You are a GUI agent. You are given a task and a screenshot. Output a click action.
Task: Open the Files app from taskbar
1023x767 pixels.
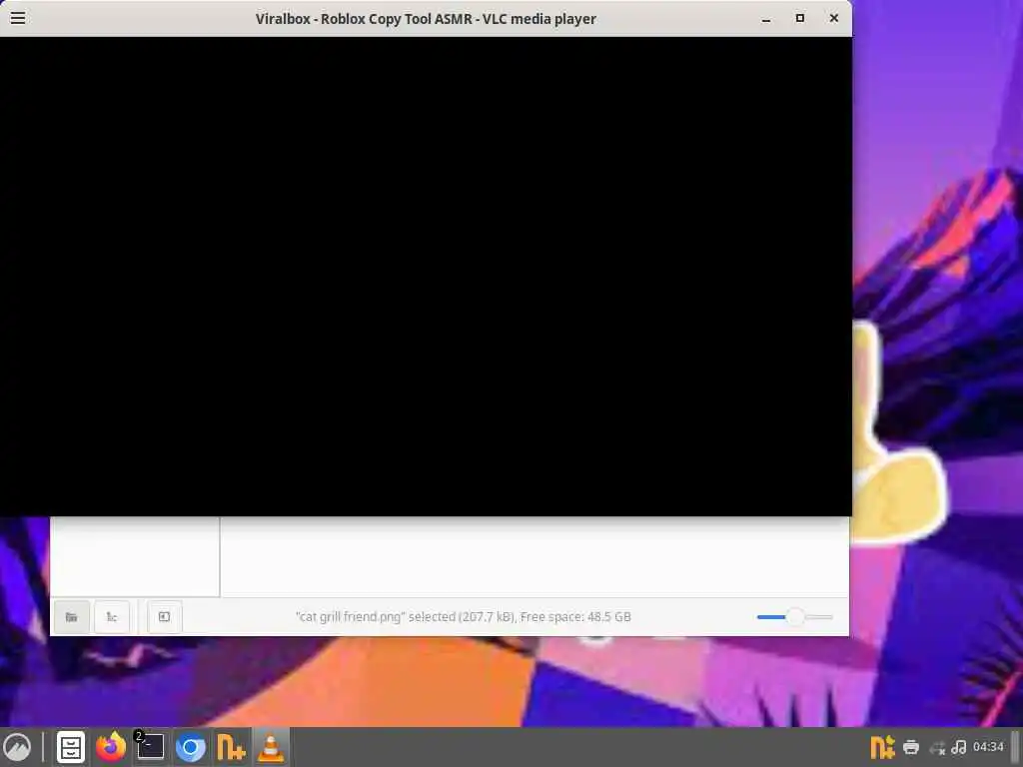coord(71,747)
